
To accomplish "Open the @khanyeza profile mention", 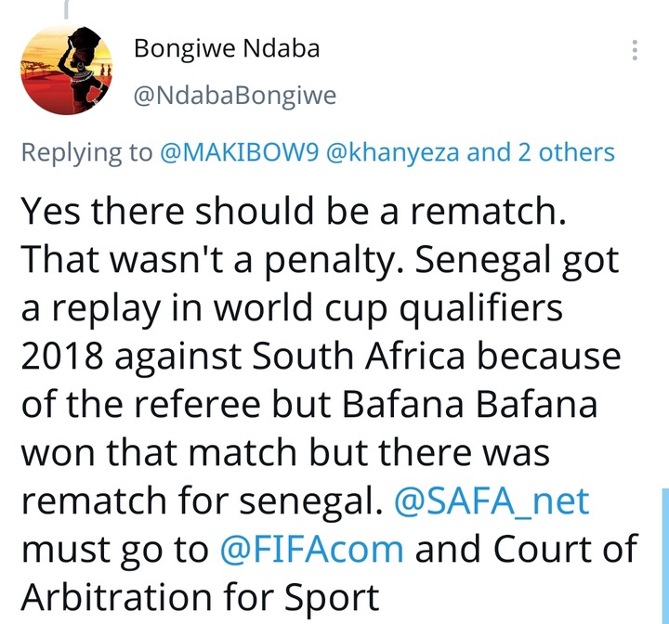I will click(x=404, y=151).
